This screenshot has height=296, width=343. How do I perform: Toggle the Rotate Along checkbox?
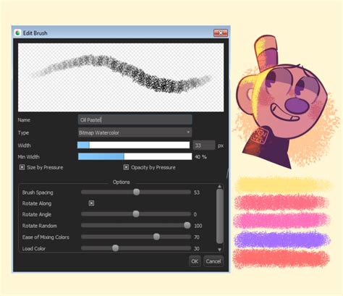point(91,203)
